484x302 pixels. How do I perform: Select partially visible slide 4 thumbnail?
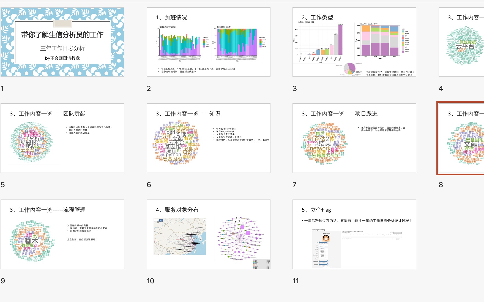461,42
